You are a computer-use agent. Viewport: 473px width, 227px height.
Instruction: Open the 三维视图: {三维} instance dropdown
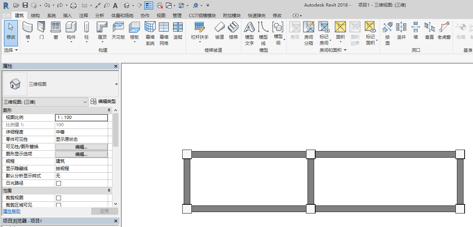point(46,102)
